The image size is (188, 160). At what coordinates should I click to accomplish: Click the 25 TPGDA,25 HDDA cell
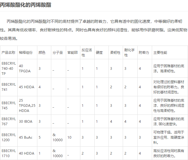[27, 105]
